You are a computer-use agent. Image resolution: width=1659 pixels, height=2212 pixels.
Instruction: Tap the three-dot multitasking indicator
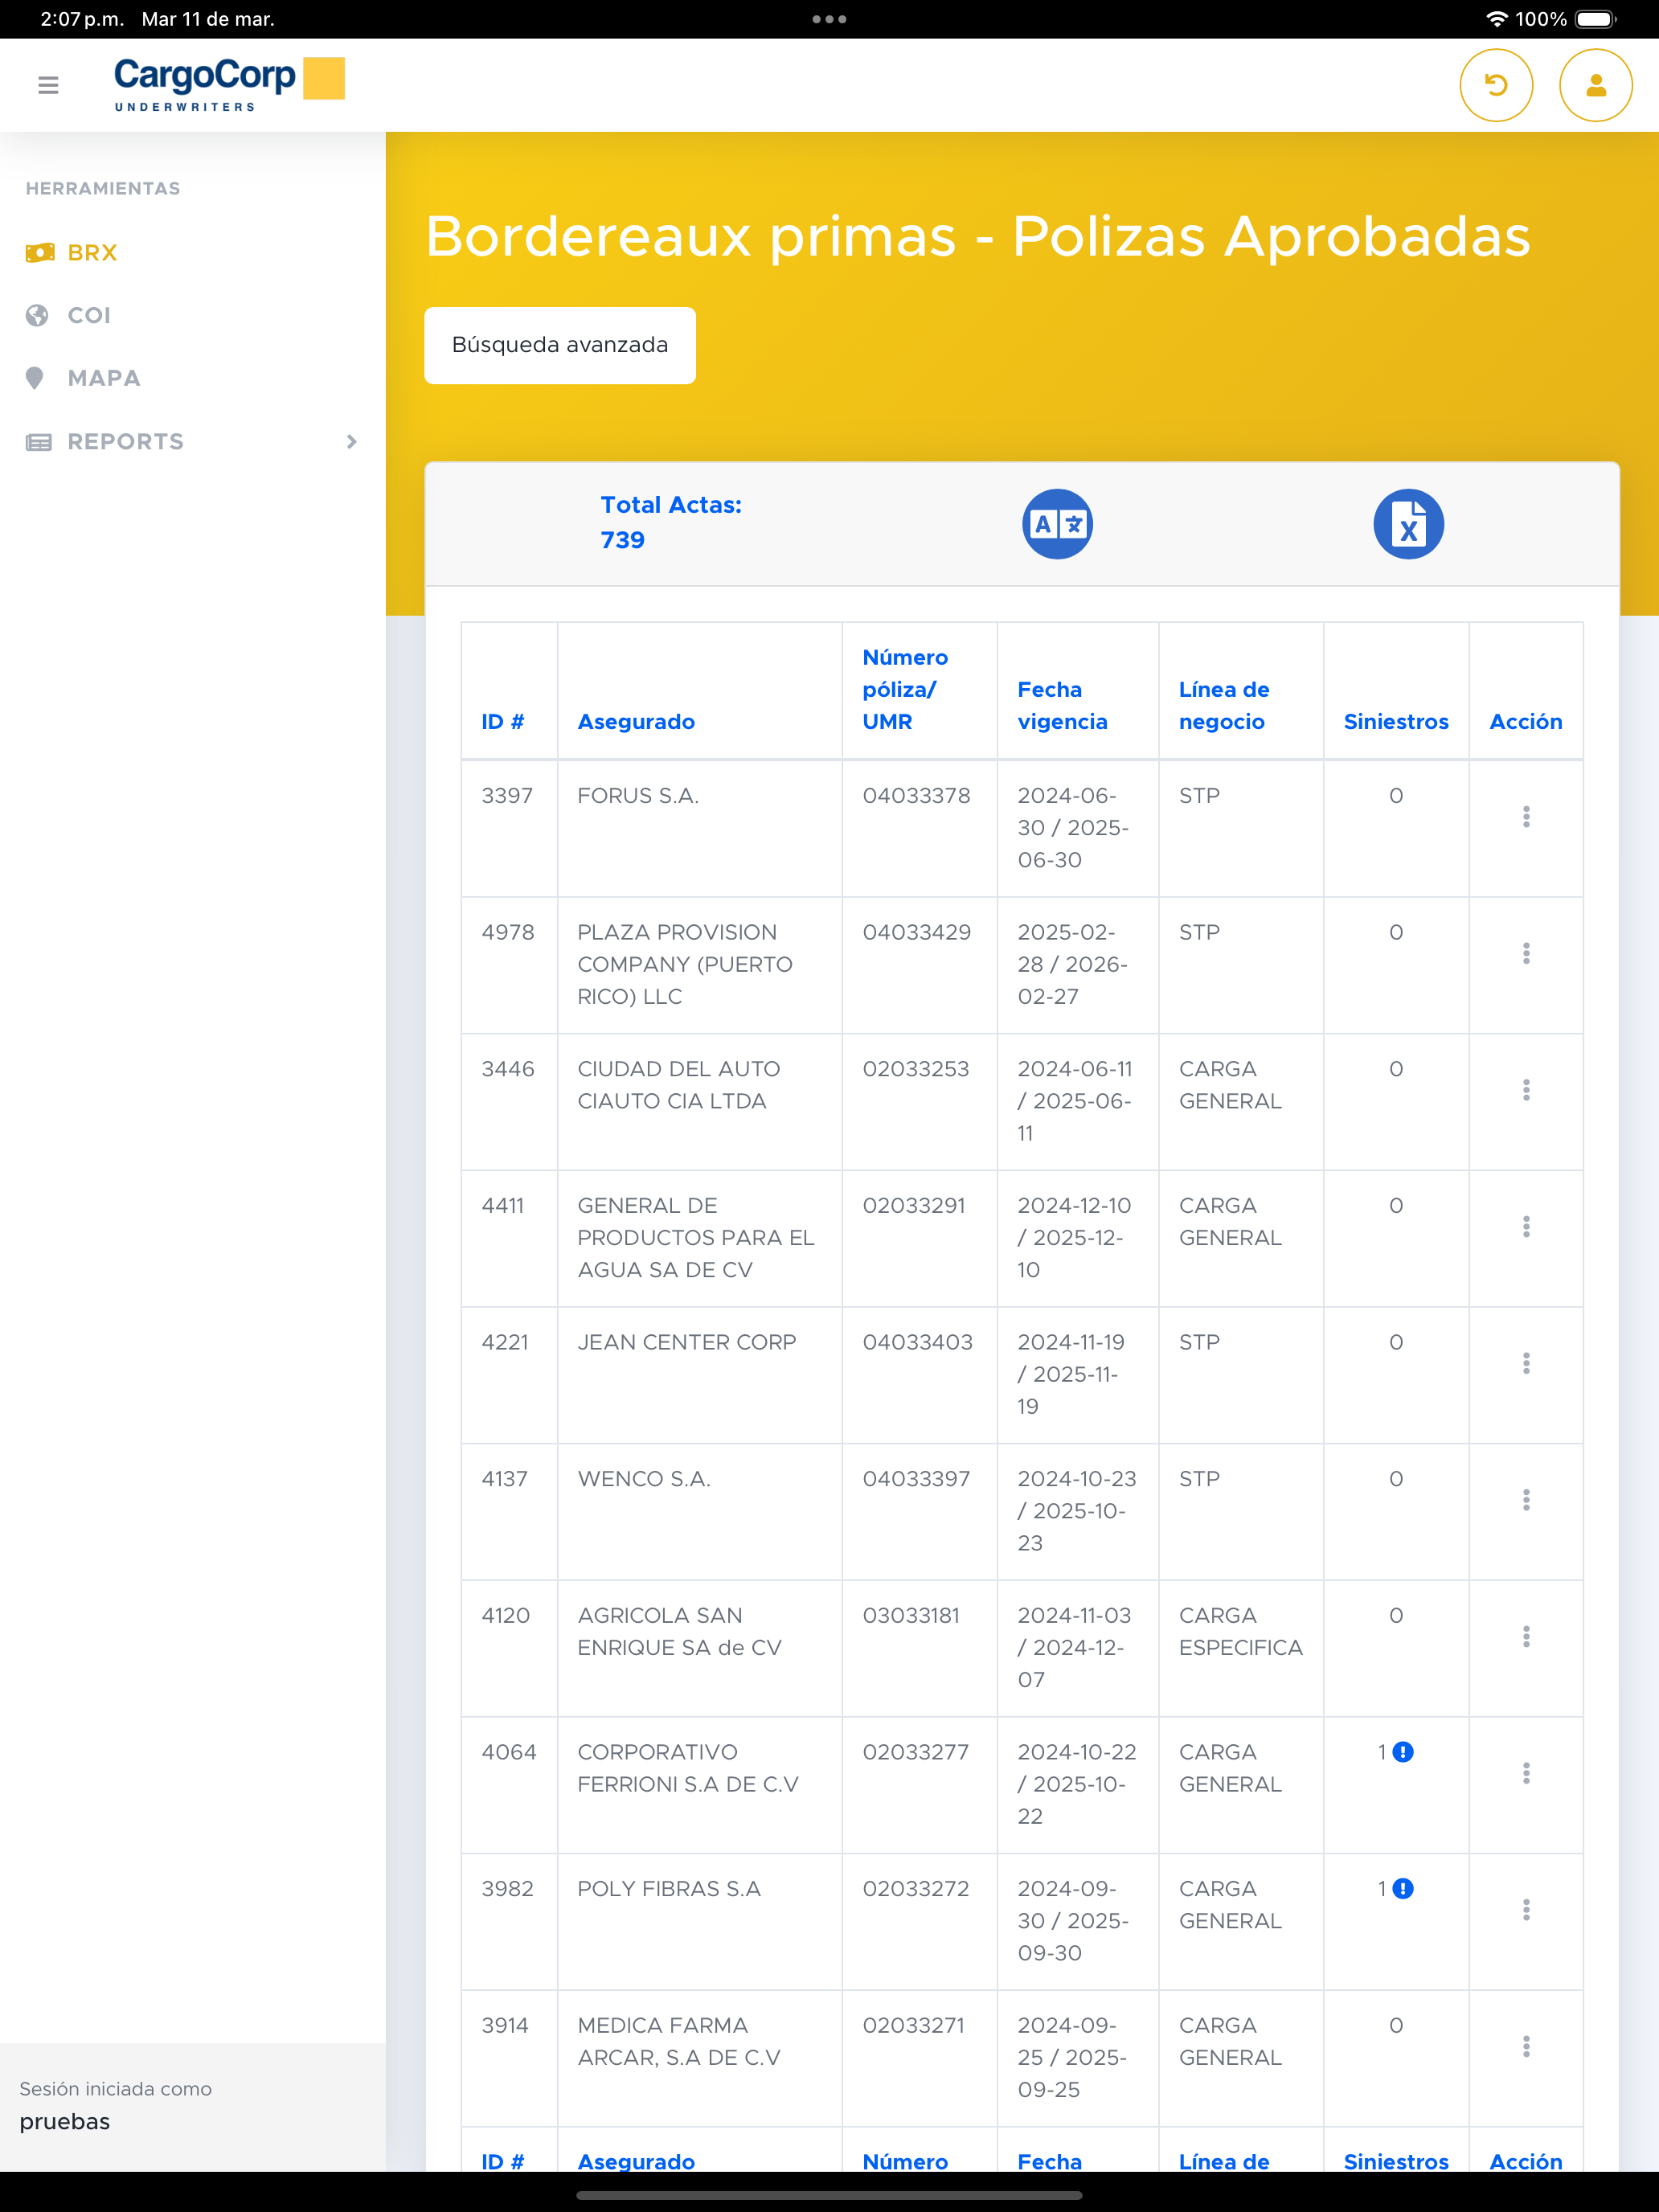[829, 19]
